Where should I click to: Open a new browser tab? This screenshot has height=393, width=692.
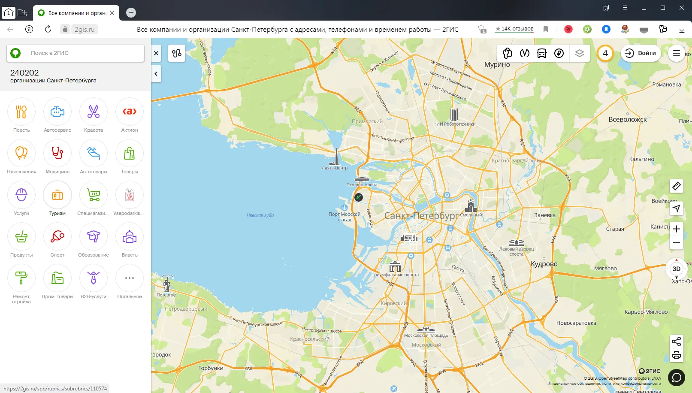pyautogui.click(x=131, y=13)
